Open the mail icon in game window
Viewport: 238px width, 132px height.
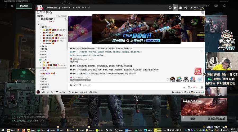[216, 6]
